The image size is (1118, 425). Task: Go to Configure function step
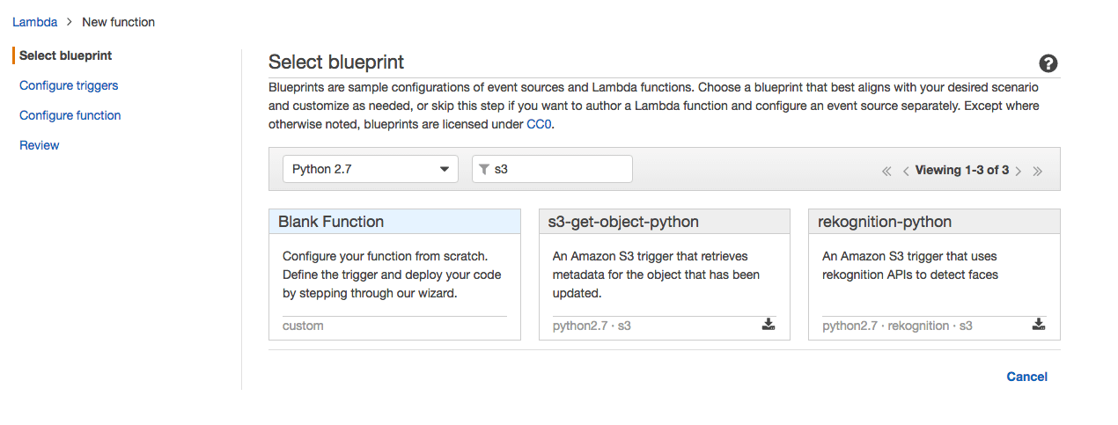tap(70, 115)
